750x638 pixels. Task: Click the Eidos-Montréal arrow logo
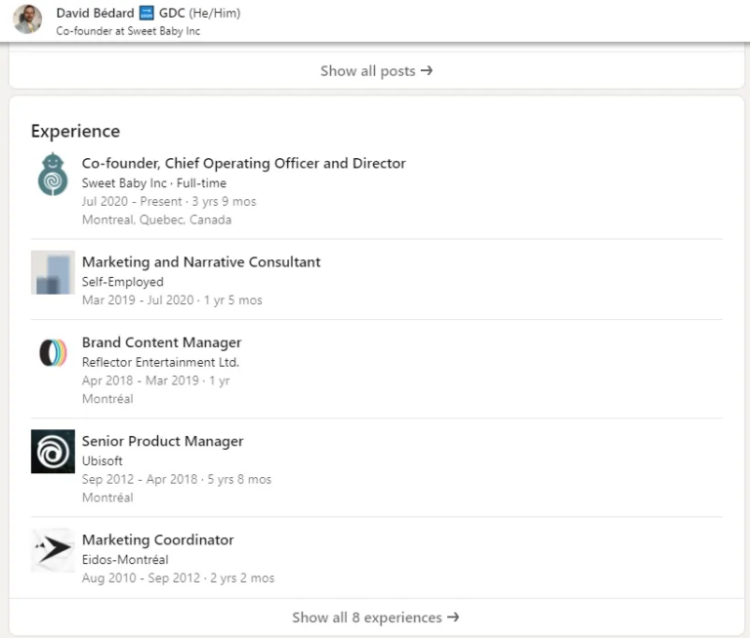[53, 550]
